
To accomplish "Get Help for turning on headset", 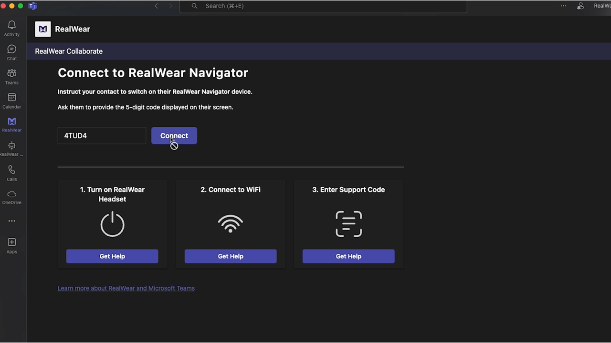I will [112, 256].
